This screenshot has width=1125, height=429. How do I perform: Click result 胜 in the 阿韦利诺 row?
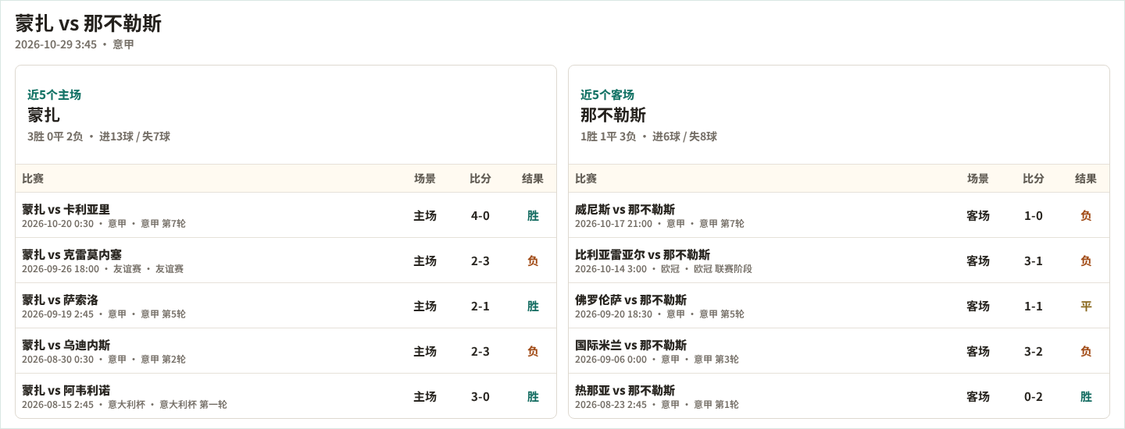(x=533, y=396)
